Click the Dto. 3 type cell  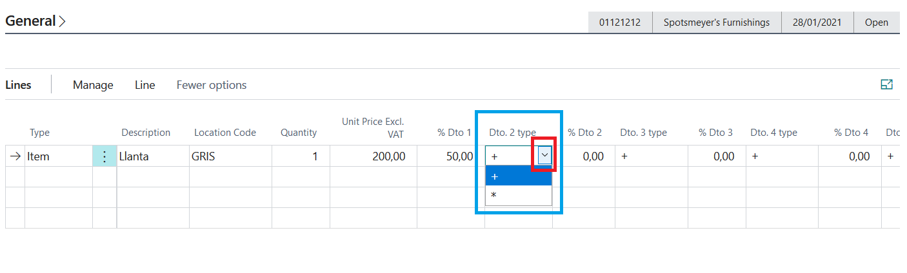click(x=650, y=156)
